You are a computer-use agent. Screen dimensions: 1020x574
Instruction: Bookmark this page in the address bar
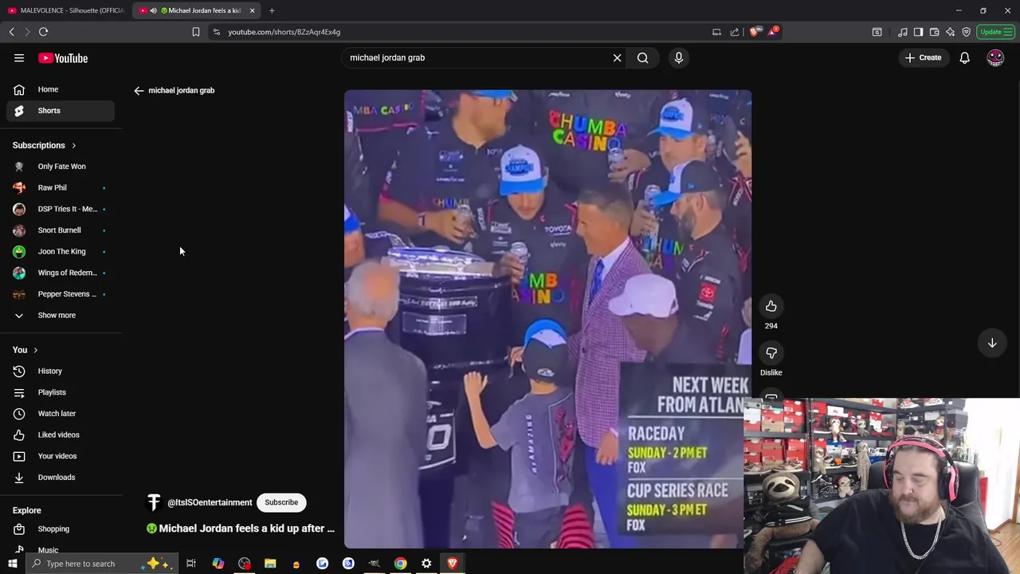click(x=195, y=32)
